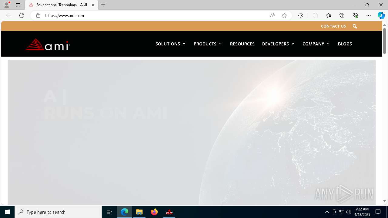Close the Foundational Technology tab
This screenshot has height=218, width=388.
point(93,5)
